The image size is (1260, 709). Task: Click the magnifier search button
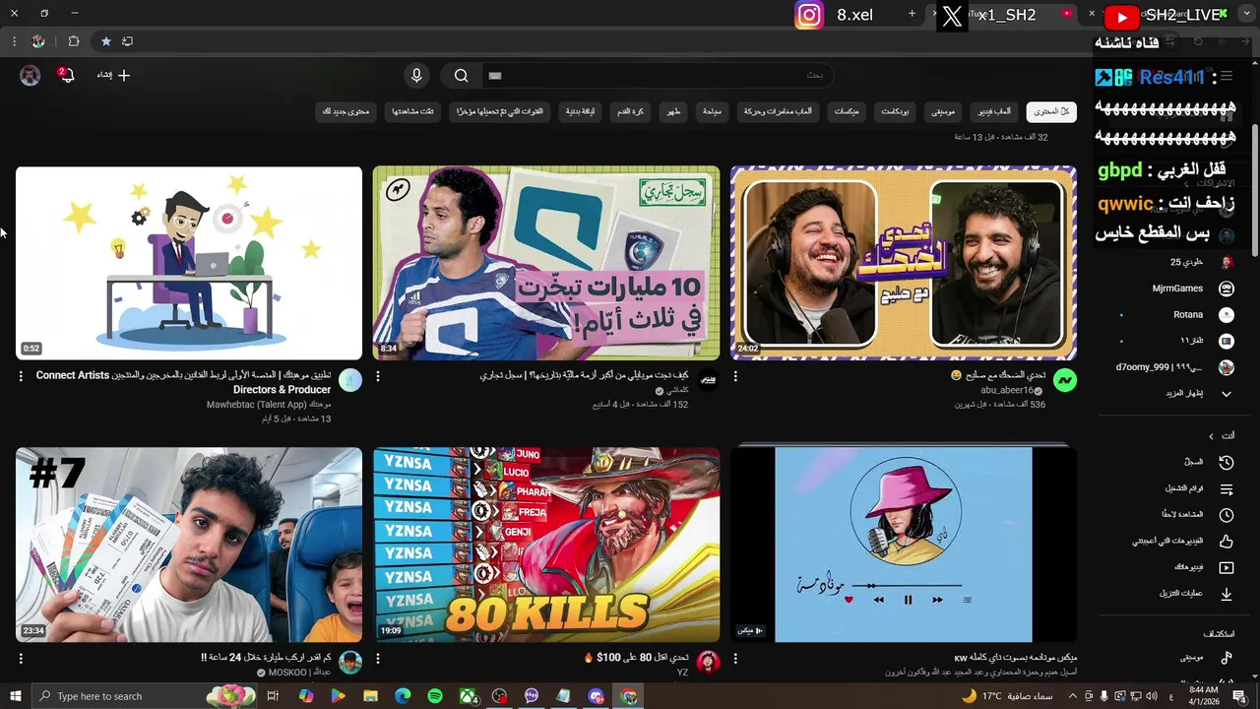(x=461, y=76)
